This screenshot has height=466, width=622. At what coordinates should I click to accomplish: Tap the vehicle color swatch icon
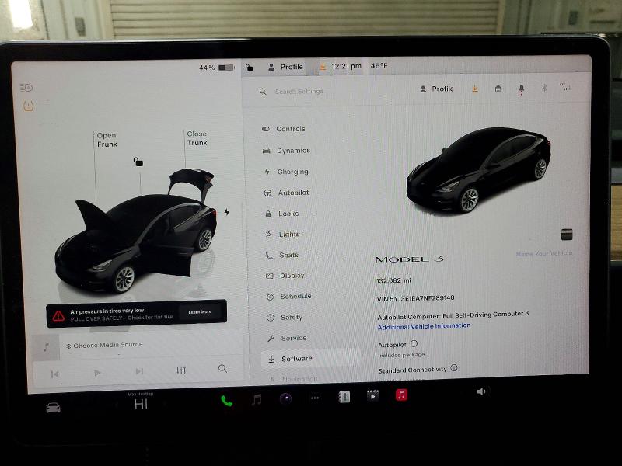click(x=567, y=235)
